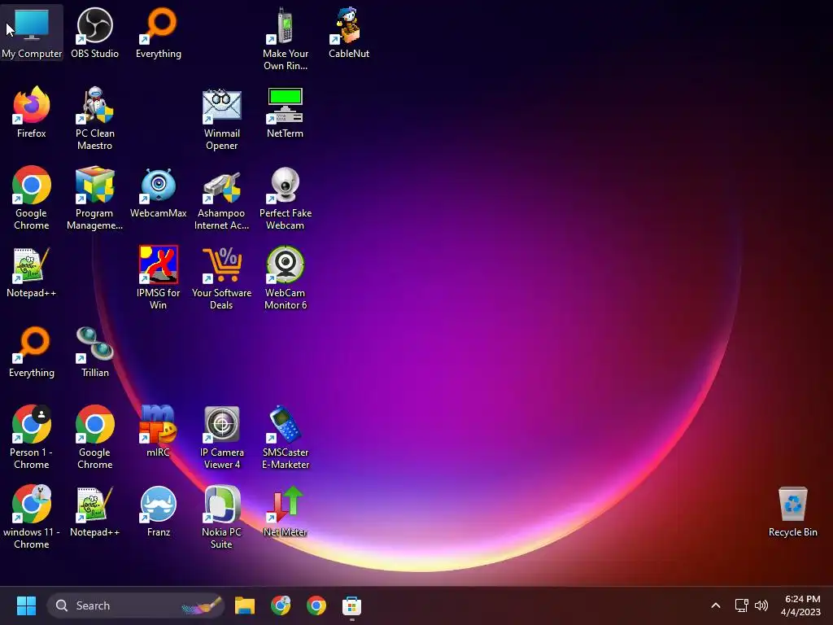Launch WebCam Monitor 6 shortcut
Screen dimensions: 833x625
coord(286,278)
